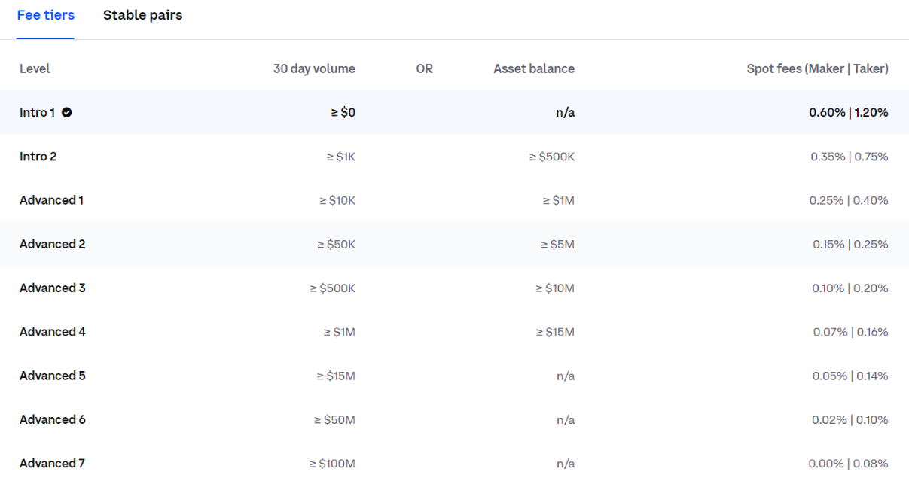Click the Asset balance column header
Screen dimensions: 909x484
point(534,69)
